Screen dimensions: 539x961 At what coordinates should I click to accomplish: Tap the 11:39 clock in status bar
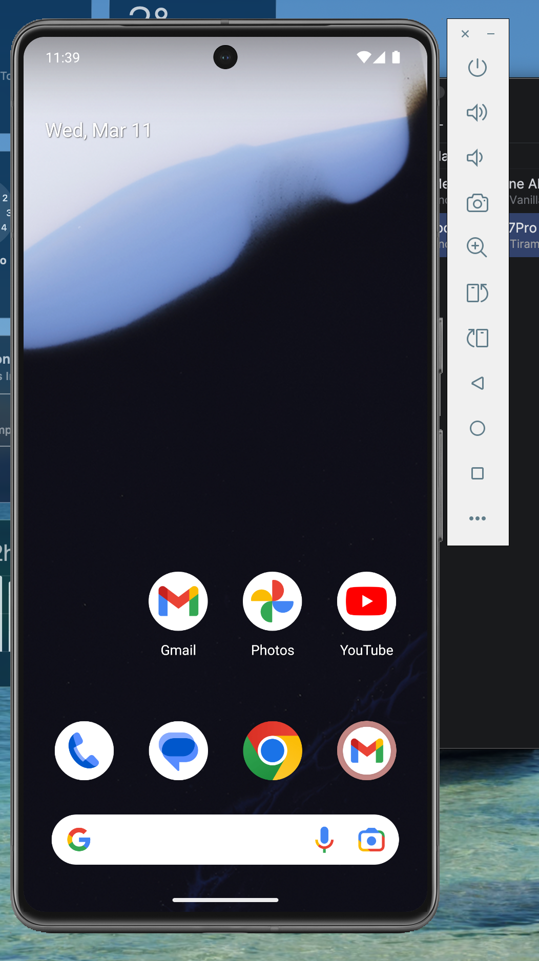pos(63,57)
